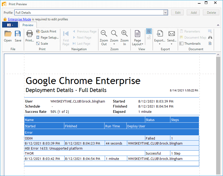Toggle continuous scrolling view icon
This screenshot has width=223, height=176.
pos(149,31)
